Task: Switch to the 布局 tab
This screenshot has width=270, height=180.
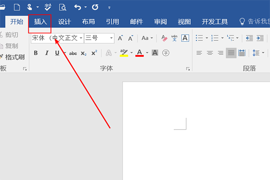Action: [88, 22]
